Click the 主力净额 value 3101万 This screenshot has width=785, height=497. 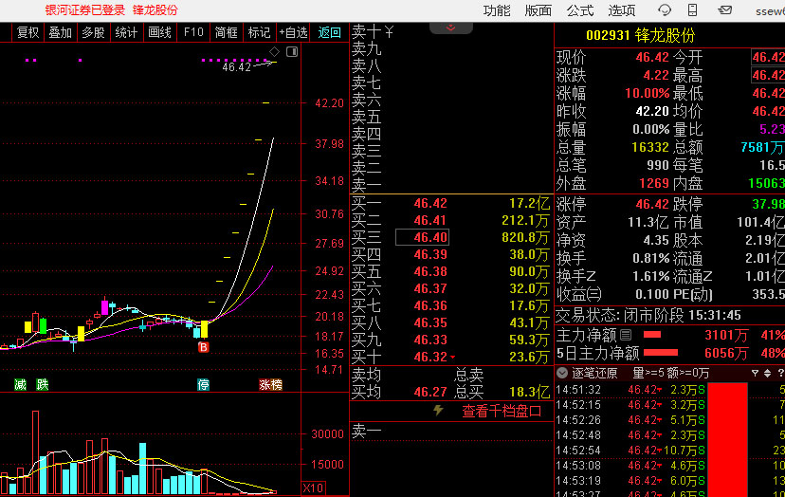point(726,335)
